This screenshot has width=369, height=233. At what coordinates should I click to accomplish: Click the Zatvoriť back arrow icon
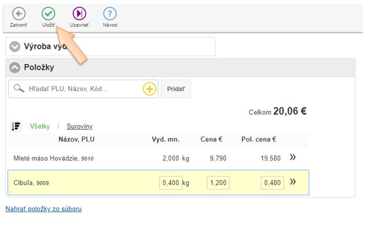pos(18,14)
